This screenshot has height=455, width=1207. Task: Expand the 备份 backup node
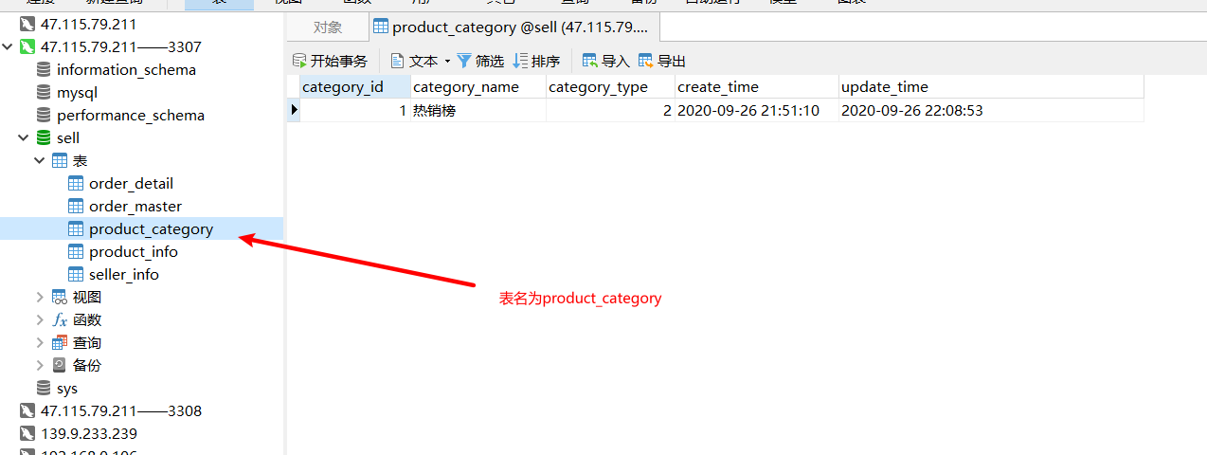[x=40, y=365]
